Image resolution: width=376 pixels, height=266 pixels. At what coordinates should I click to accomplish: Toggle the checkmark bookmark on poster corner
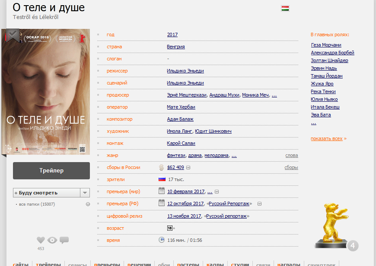pos(13,35)
